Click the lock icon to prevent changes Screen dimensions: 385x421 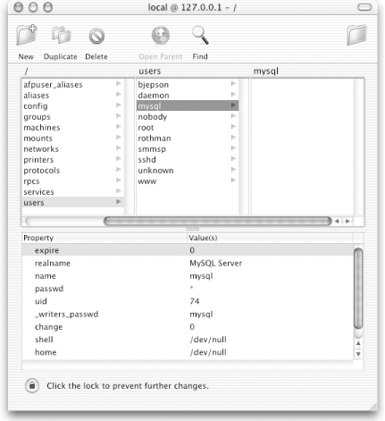(32, 385)
